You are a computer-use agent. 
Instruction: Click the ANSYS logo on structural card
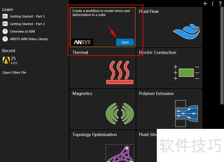click(x=82, y=42)
